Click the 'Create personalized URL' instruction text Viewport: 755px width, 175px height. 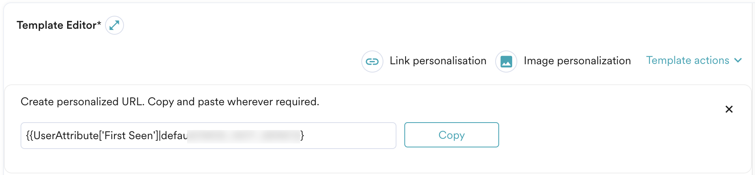point(82,102)
